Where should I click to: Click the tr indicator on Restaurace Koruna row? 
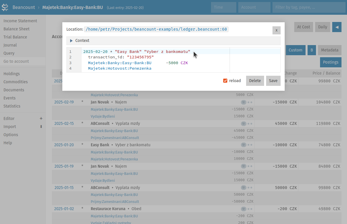244,209
